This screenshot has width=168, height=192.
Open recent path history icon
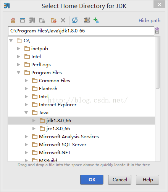click(x=157, y=30)
